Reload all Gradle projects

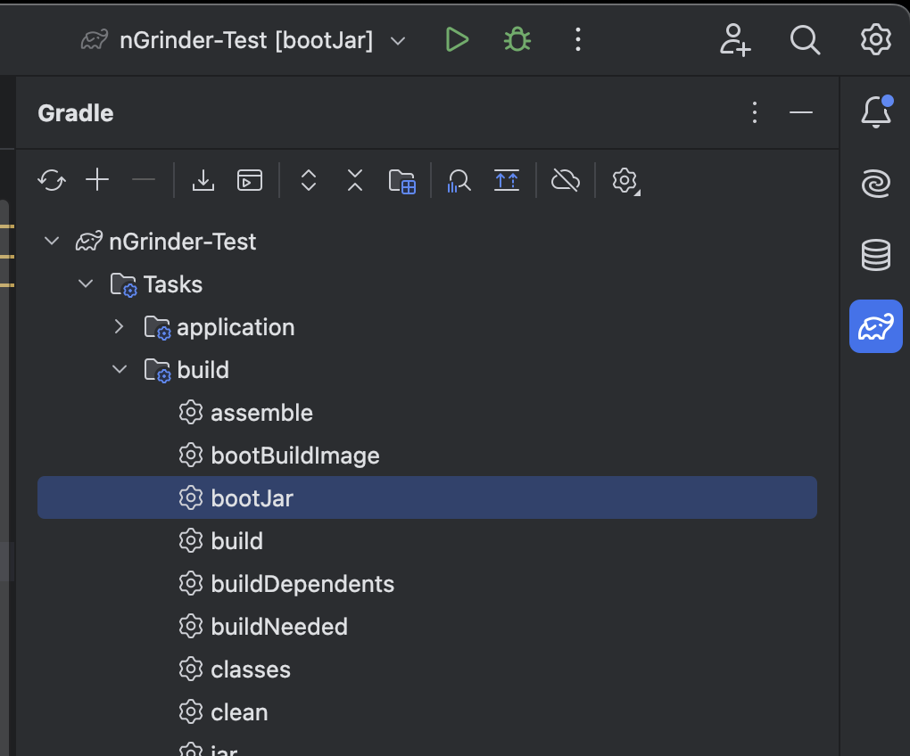52,180
